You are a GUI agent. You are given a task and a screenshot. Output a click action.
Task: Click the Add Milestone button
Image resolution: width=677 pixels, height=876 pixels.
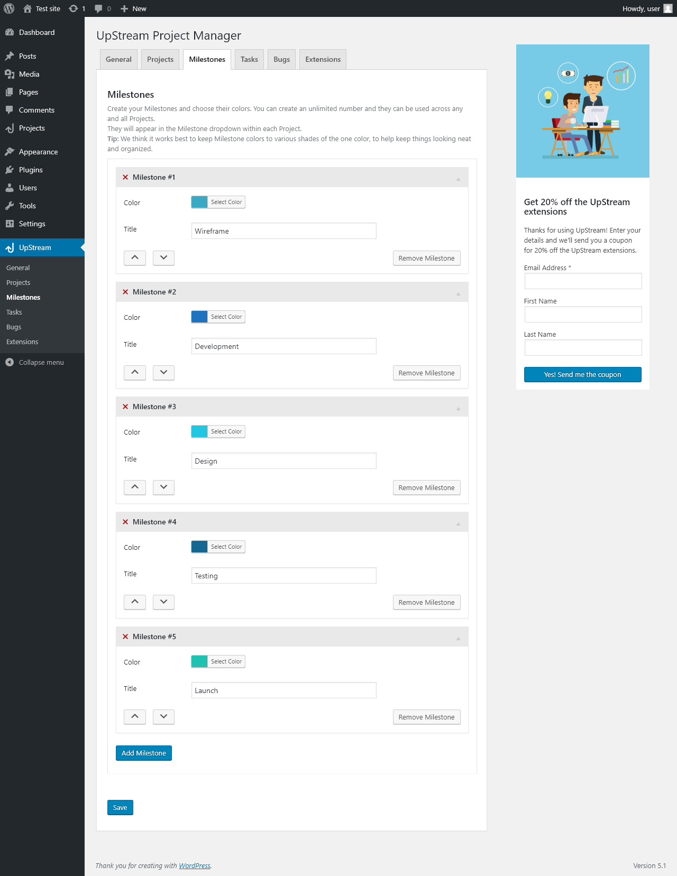tap(144, 753)
